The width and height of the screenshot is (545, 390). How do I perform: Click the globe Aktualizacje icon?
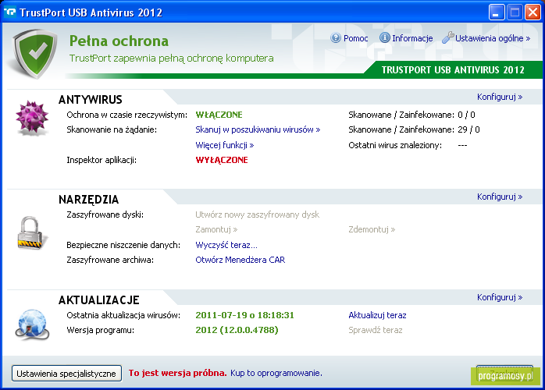[x=32, y=324]
